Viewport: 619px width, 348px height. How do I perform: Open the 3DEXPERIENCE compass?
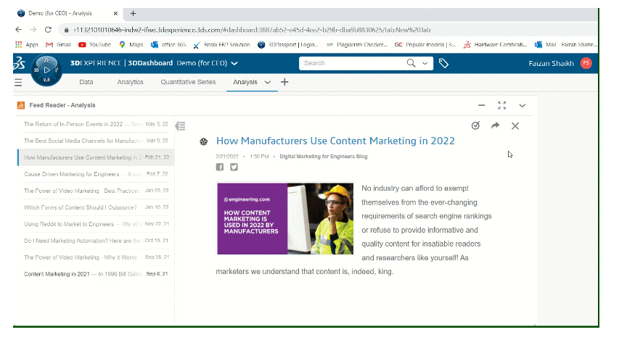coord(46,70)
